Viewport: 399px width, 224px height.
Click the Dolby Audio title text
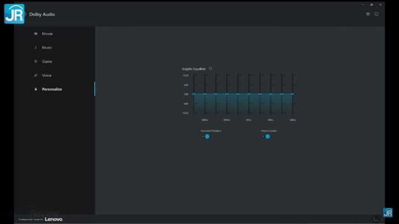click(x=42, y=14)
